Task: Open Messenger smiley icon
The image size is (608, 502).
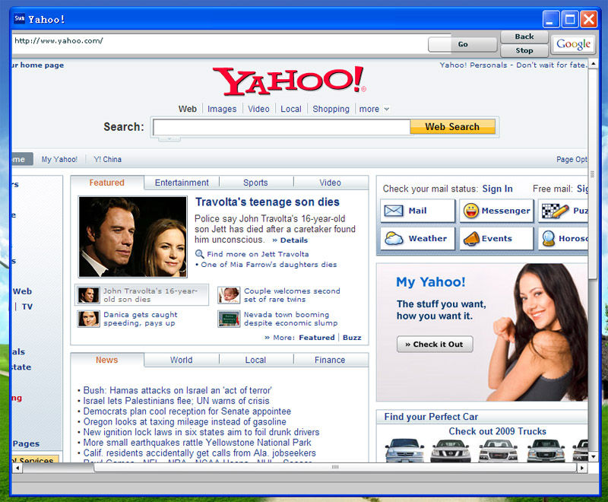Action: tap(471, 211)
